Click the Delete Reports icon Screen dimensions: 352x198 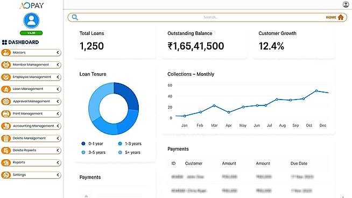6,151
